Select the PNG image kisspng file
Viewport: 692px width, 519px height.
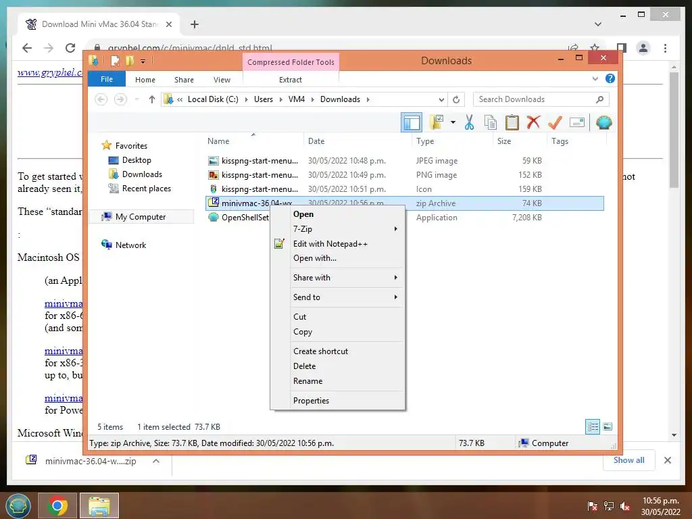(405, 175)
